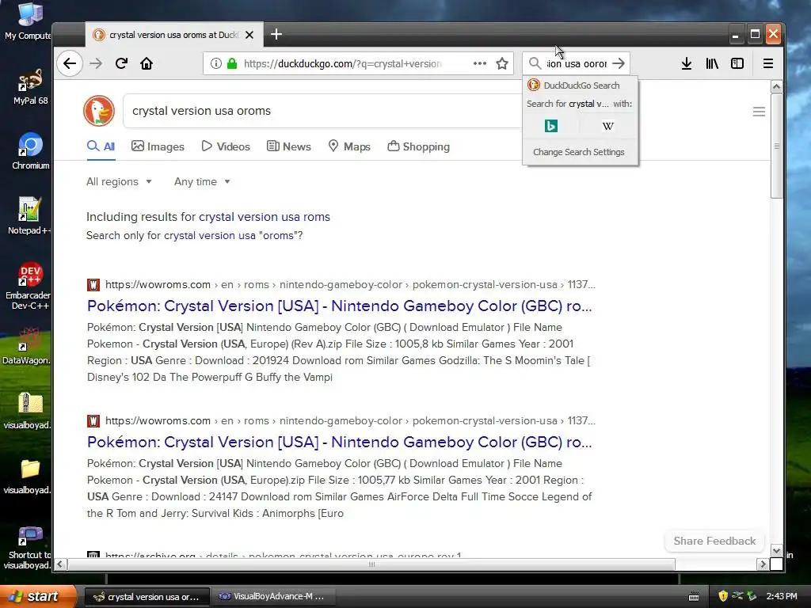This screenshot has height=608, width=811.
Task: Switch to the Images tab
Action: pyautogui.click(x=158, y=146)
